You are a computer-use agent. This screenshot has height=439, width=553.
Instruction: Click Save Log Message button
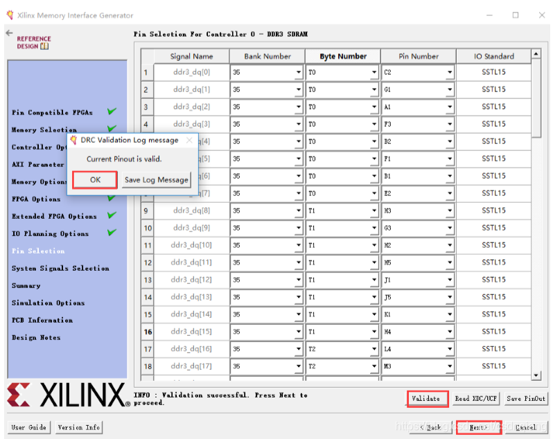click(156, 180)
